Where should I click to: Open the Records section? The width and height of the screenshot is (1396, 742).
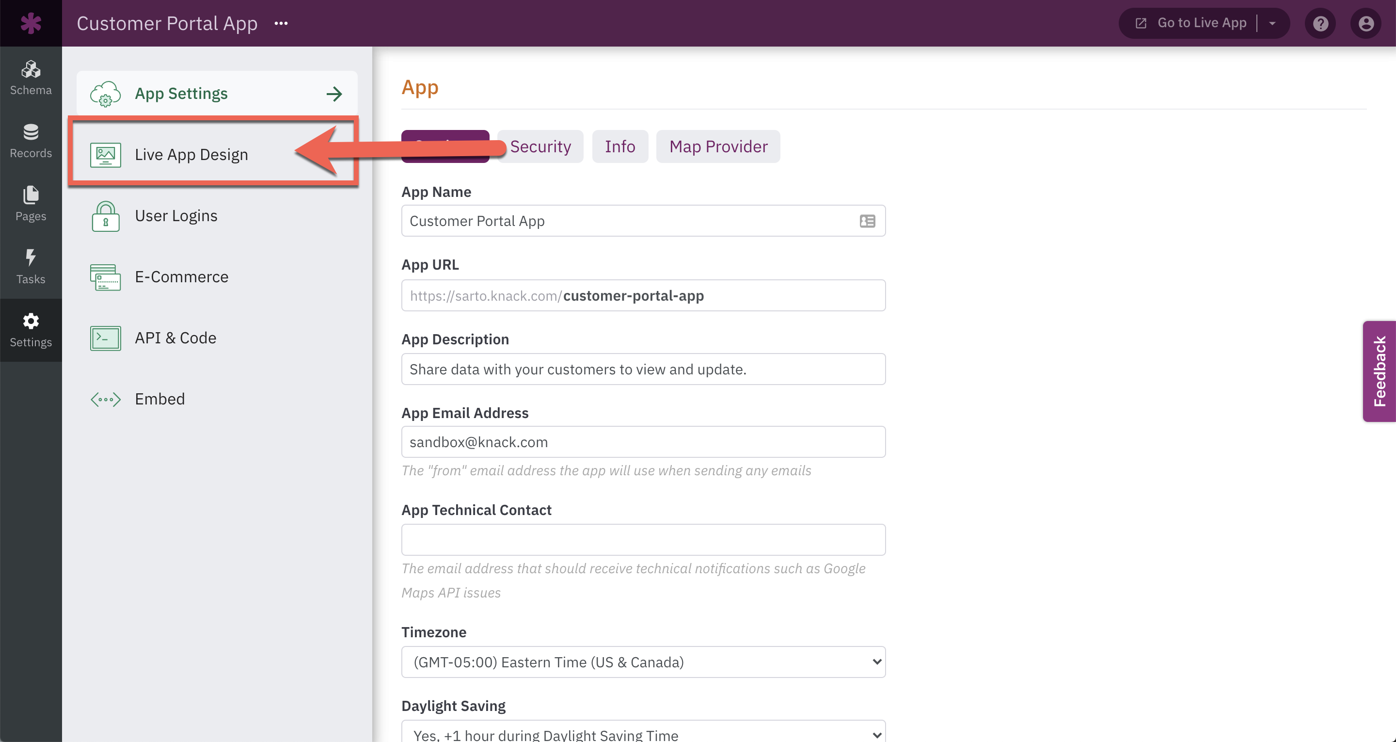click(x=31, y=141)
